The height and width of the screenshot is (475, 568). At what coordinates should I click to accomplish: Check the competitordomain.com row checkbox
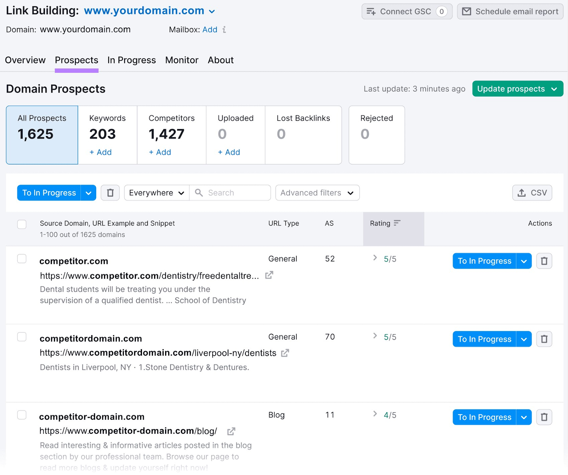[22, 337]
